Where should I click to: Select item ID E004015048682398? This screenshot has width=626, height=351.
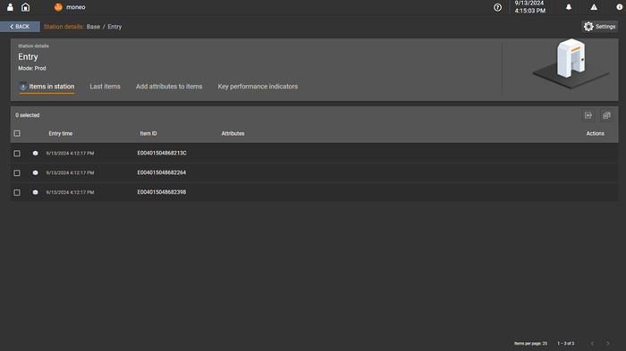(x=162, y=192)
